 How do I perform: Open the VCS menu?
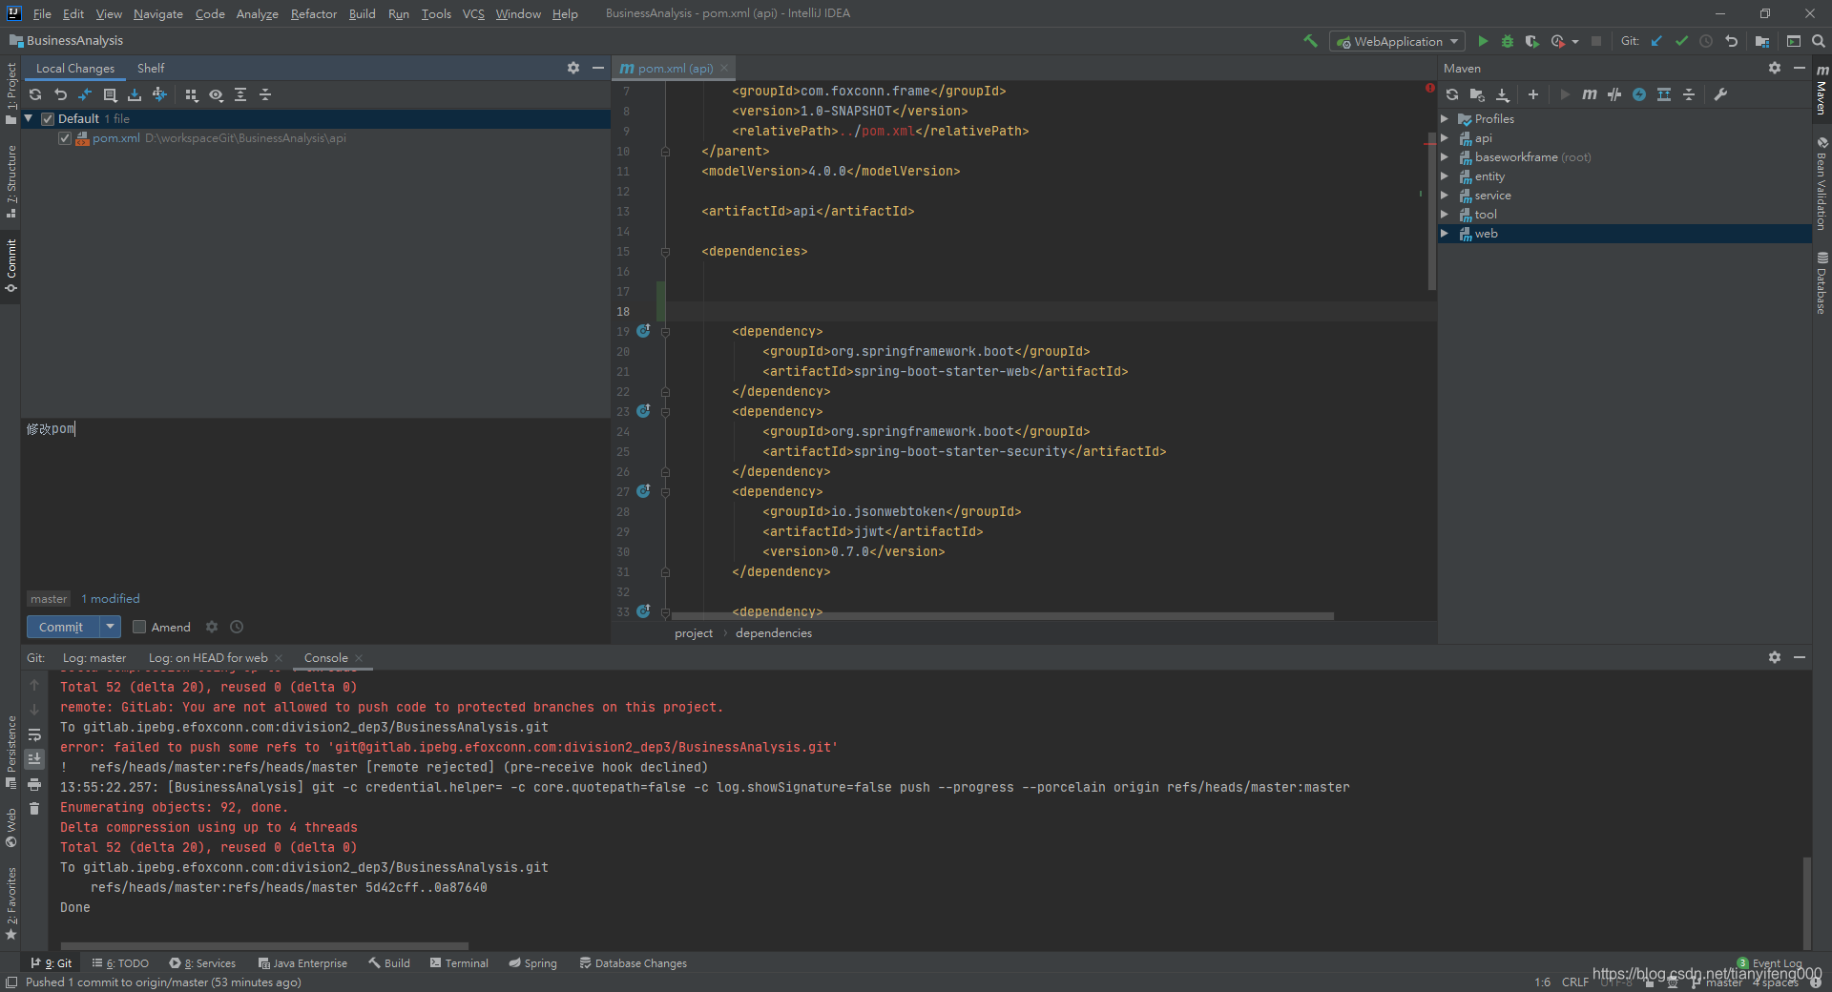pos(473,13)
